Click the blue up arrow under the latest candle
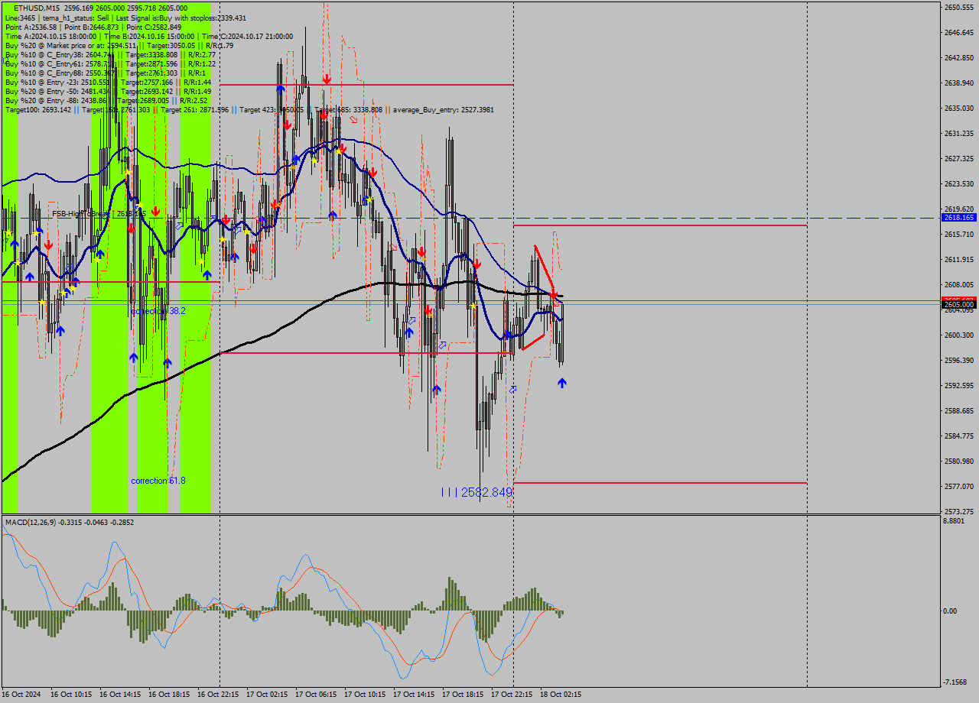This screenshot has width=979, height=703. click(x=562, y=383)
